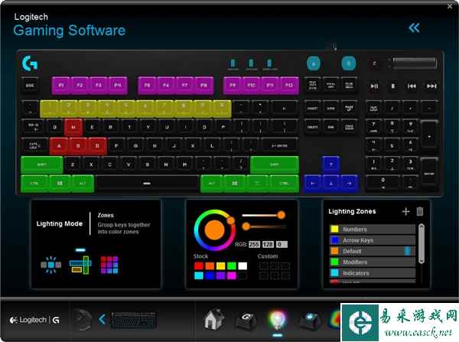Click the red RGB value field 255
This screenshot has height=342, width=459.
tap(254, 244)
